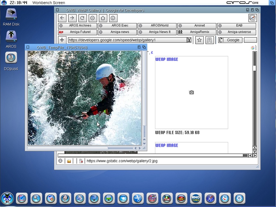Viewport: 276px width, 207px height.
Task: Reload the current page
Action: (82, 18)
